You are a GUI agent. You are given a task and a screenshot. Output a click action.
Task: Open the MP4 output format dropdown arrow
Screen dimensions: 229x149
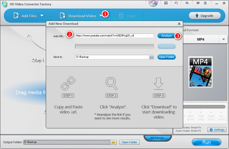tap(223, 39)
